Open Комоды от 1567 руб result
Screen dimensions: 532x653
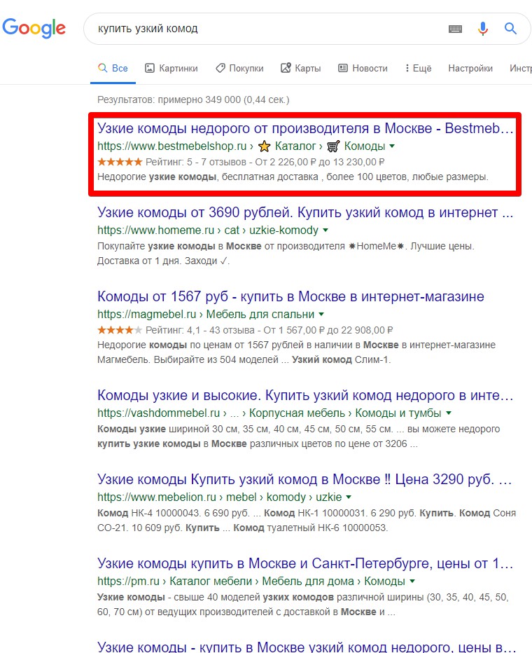pyautogui.click(x=290, y=296)
